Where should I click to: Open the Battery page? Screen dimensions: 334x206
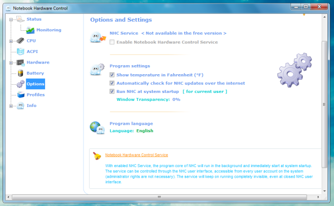click(35, 73)
